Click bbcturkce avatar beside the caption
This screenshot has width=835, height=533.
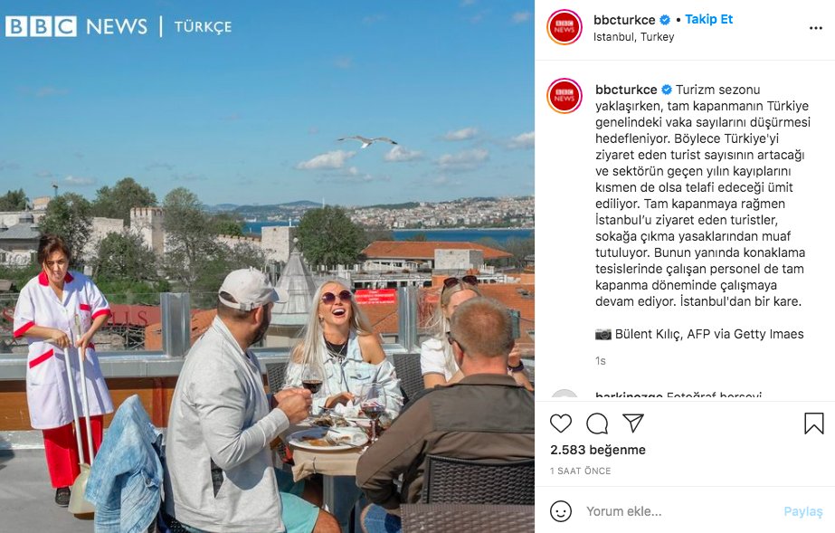coord(564,96)
